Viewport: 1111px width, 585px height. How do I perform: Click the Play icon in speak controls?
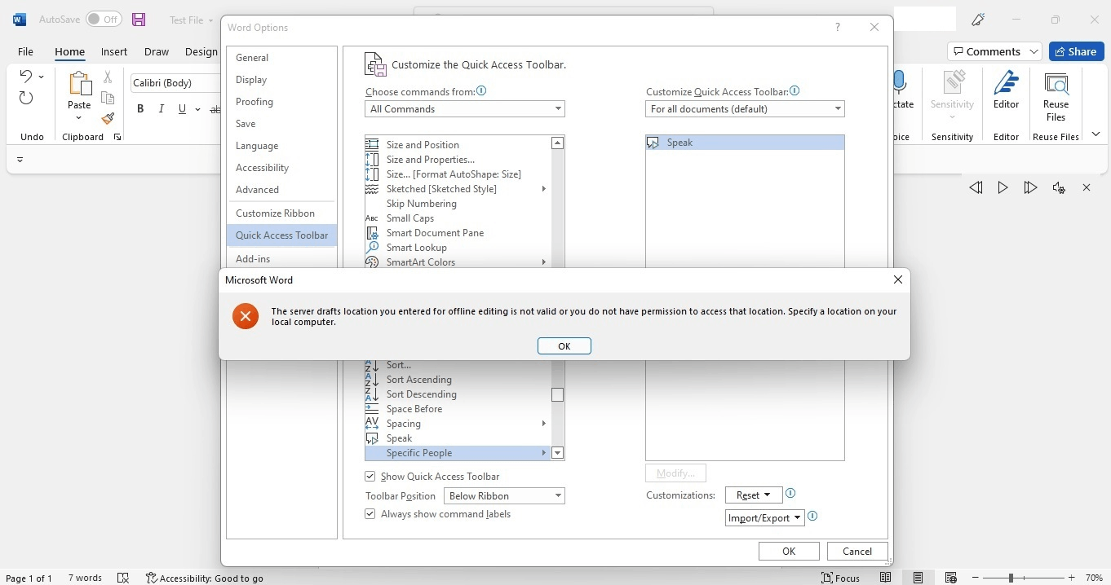[x=1003, y=188]
